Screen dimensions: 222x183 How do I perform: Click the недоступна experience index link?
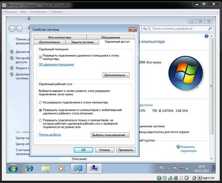point(146,105)
